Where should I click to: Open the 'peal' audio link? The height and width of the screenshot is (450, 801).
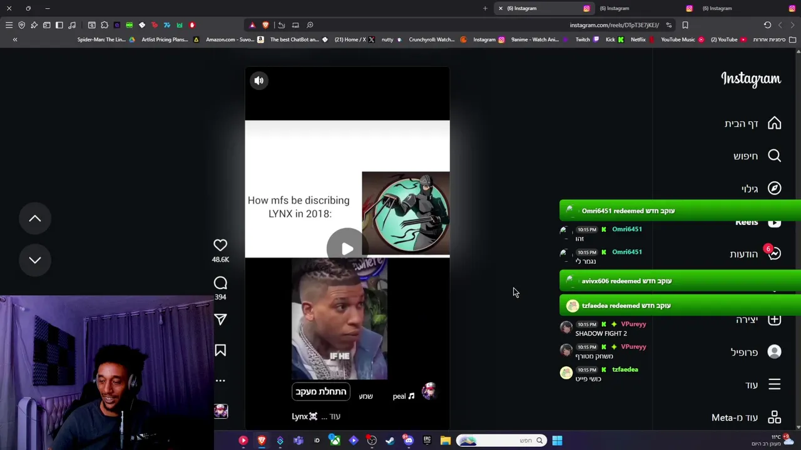(404, 396)
